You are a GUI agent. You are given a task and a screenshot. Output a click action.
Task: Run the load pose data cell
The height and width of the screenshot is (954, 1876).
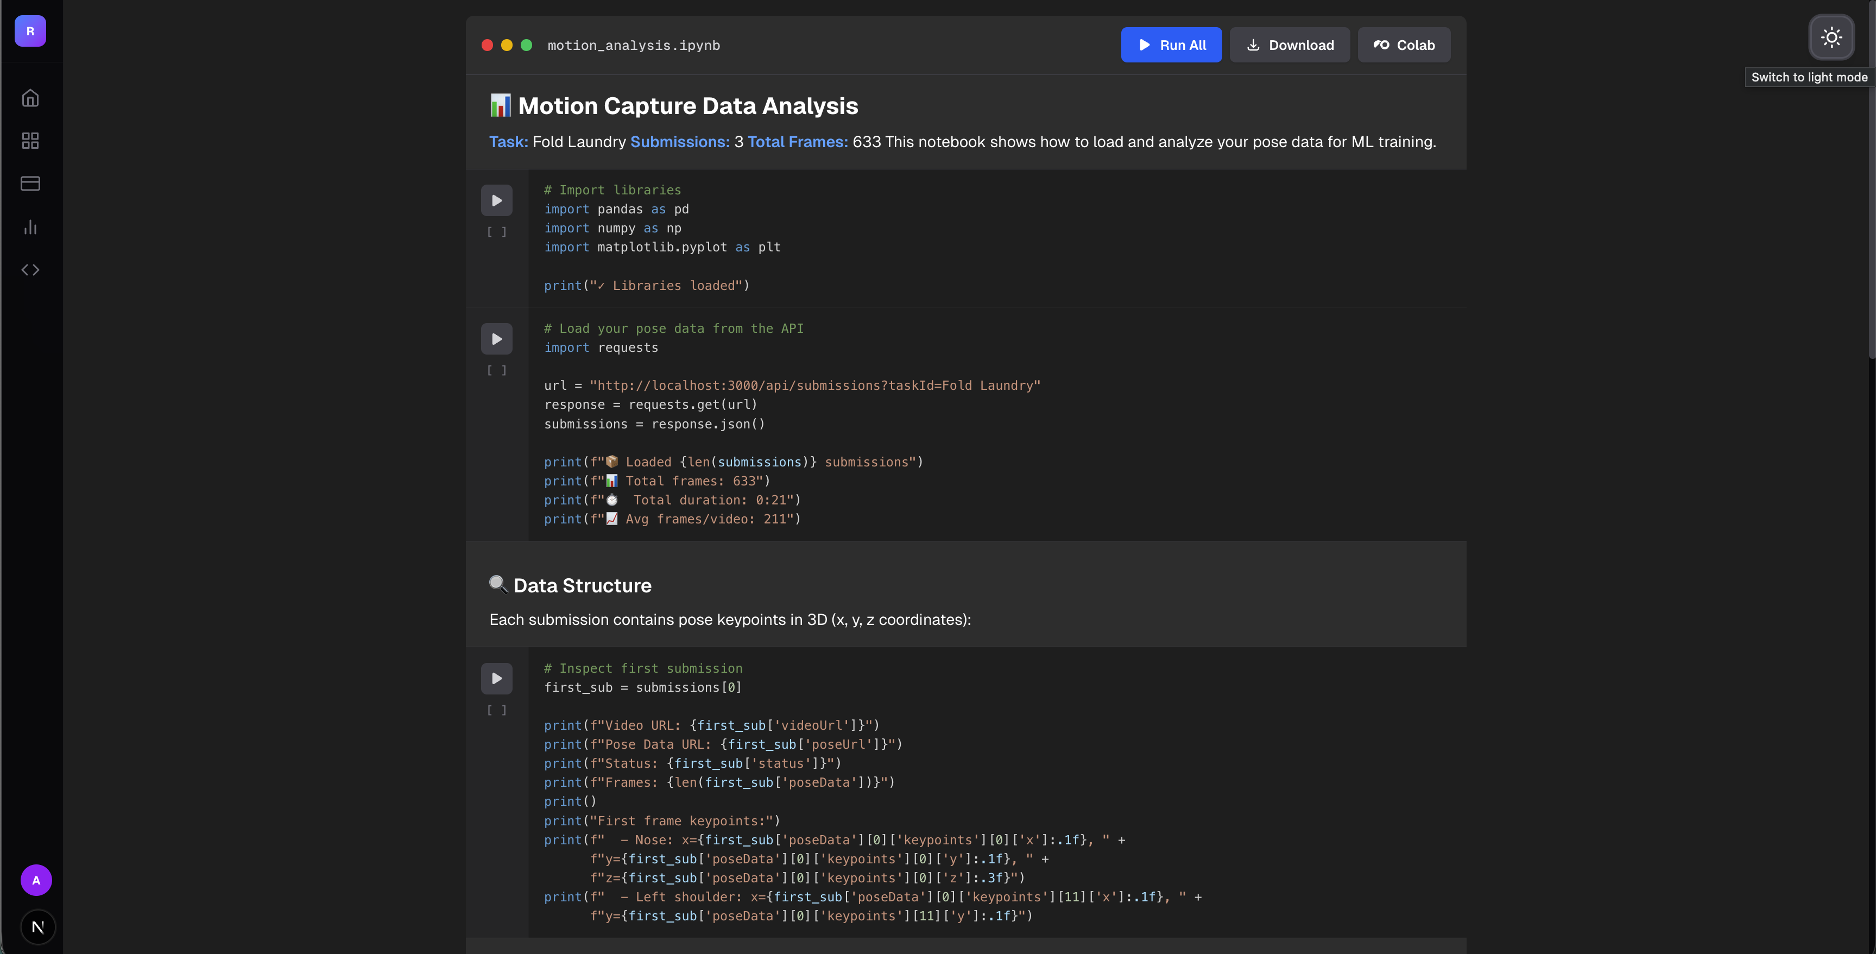coord(497,339)
